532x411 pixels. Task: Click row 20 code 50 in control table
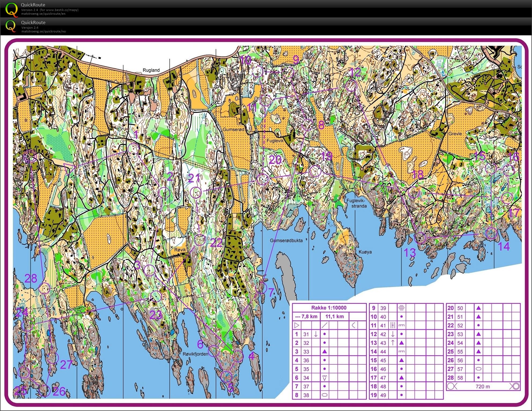[460, 308]
